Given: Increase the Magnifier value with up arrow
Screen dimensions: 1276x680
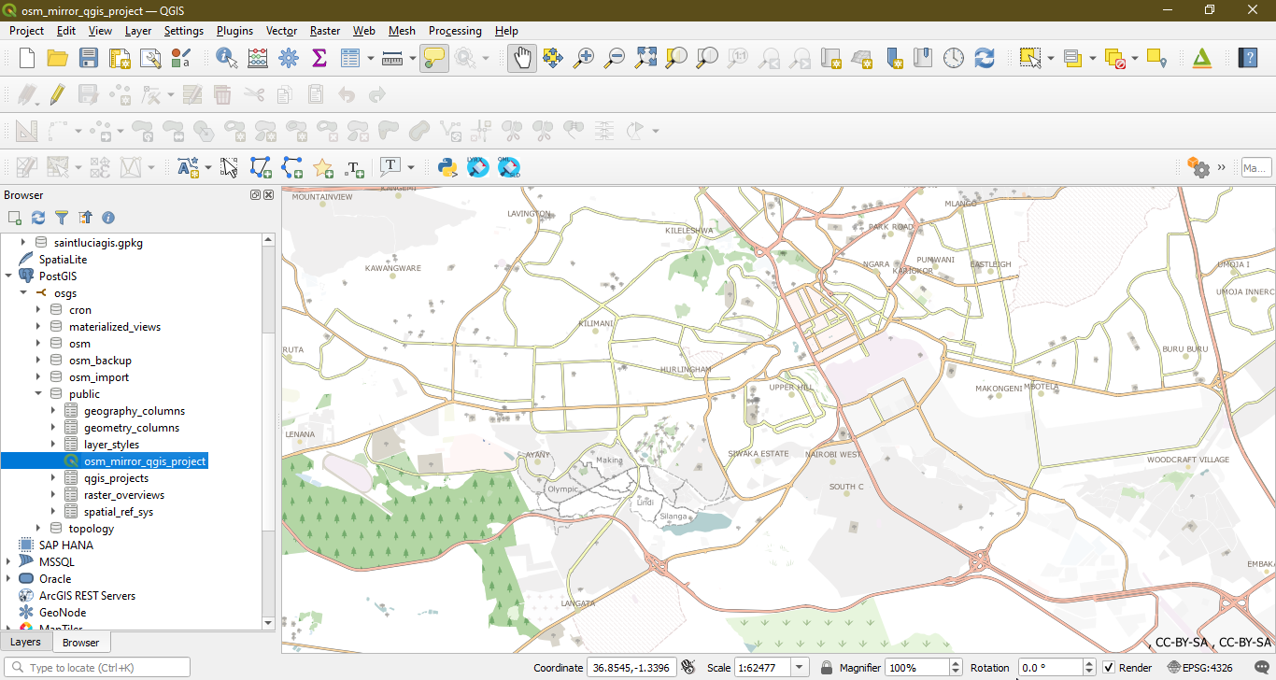Looking at the screenshot, I should click(x=956, y=663).
